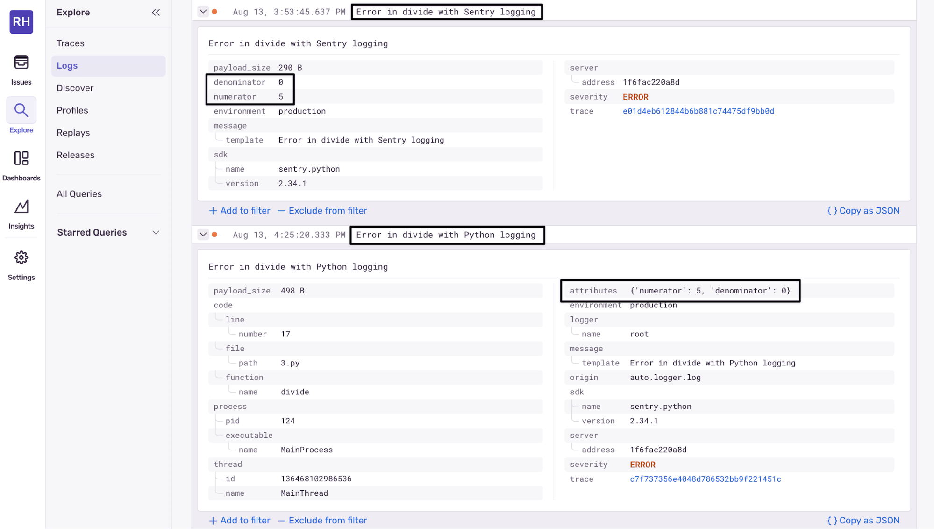The height and width of the screenshot is (529, 934).
Task: Open Settings gear icon
Action: pos(21,258)
